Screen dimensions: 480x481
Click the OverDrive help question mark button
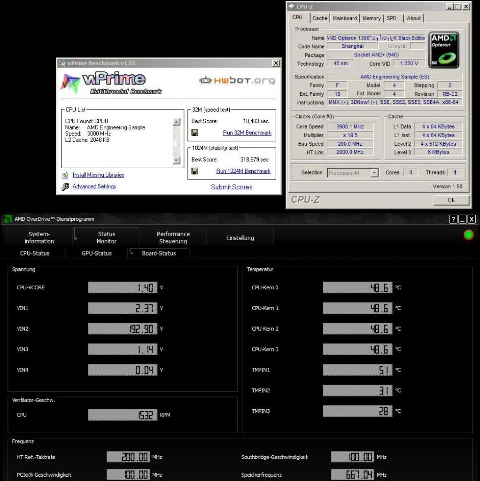[x=453, y=219]
